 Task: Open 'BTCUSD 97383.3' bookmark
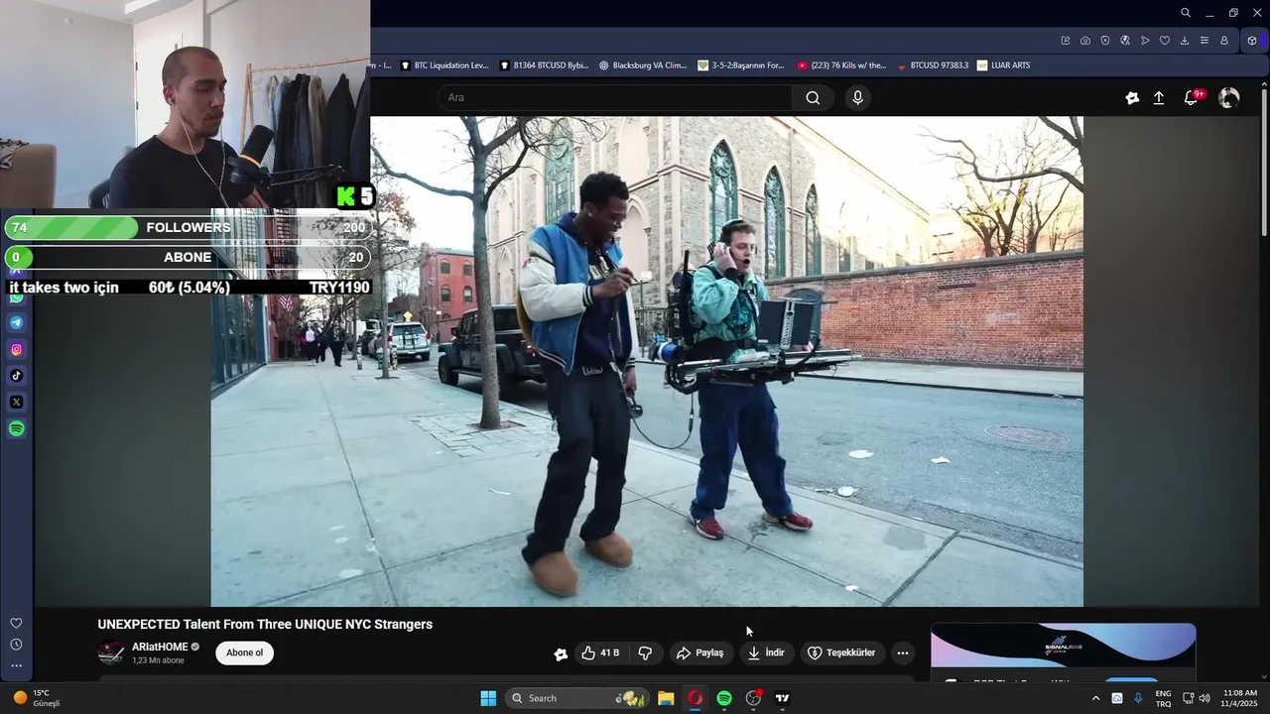tap(933, 65)
